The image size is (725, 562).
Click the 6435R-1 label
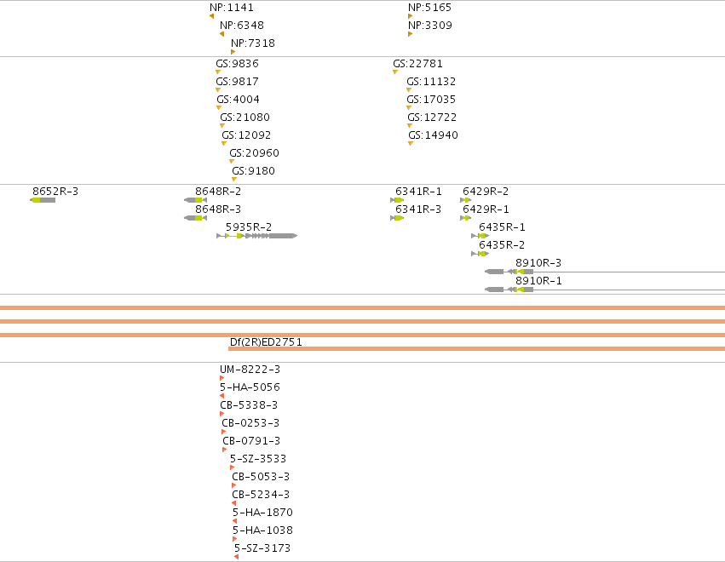(x=502, y=227)
